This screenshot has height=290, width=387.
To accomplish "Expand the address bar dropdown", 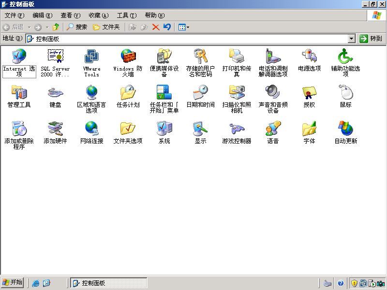I will pyautogui.click(x=352, y=39).
